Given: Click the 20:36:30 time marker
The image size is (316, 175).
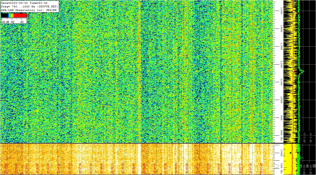Looking at the screenshot, I should coord(38,168).
